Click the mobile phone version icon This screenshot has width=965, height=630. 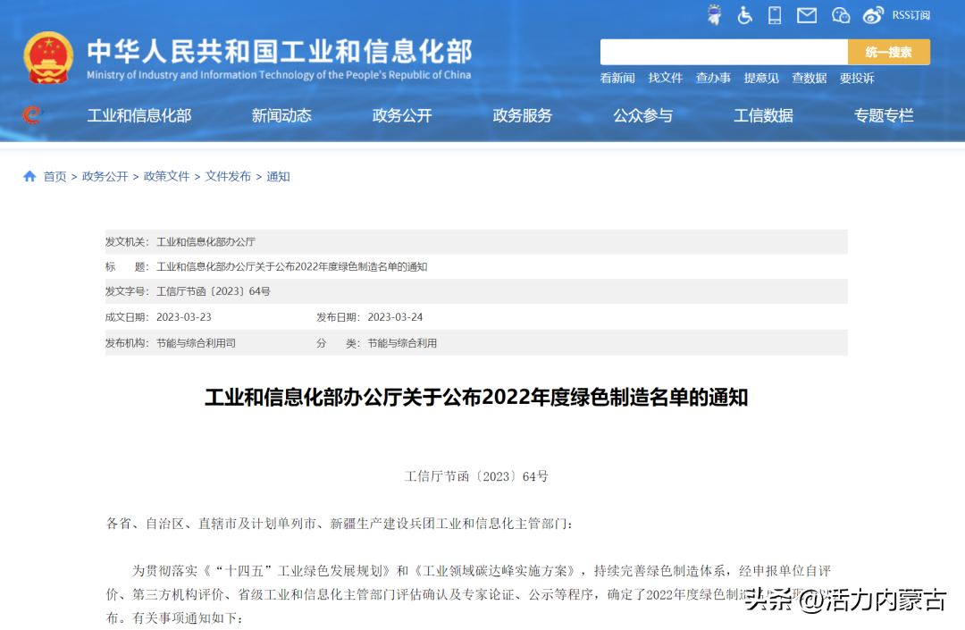775,14
